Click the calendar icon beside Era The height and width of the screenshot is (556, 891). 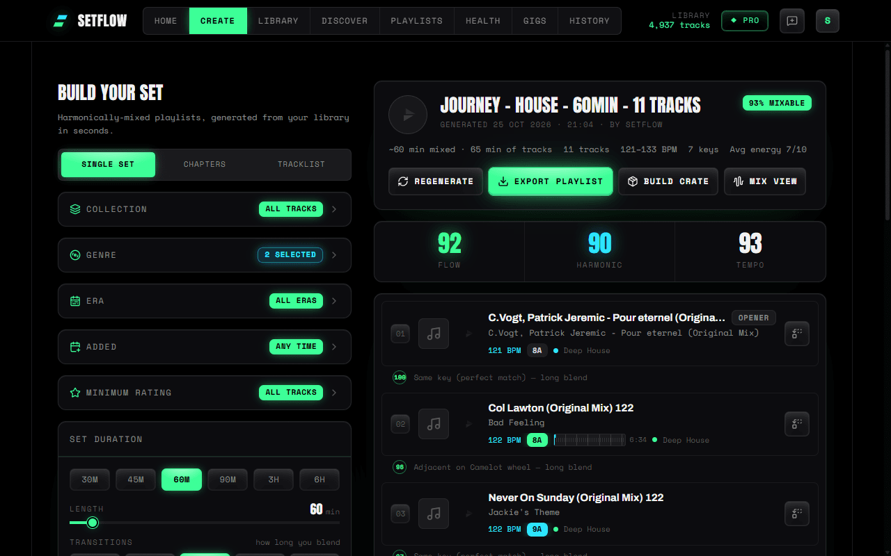coord(75,301)
